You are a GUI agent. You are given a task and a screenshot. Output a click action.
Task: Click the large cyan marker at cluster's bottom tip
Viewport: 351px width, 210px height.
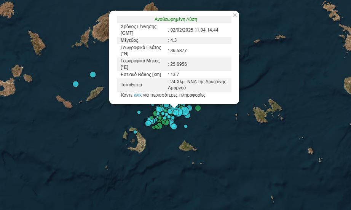tap(174, 126)
